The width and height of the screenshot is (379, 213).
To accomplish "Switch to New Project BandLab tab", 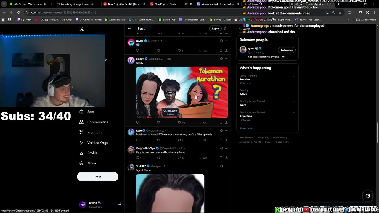I will coord(124,4).
